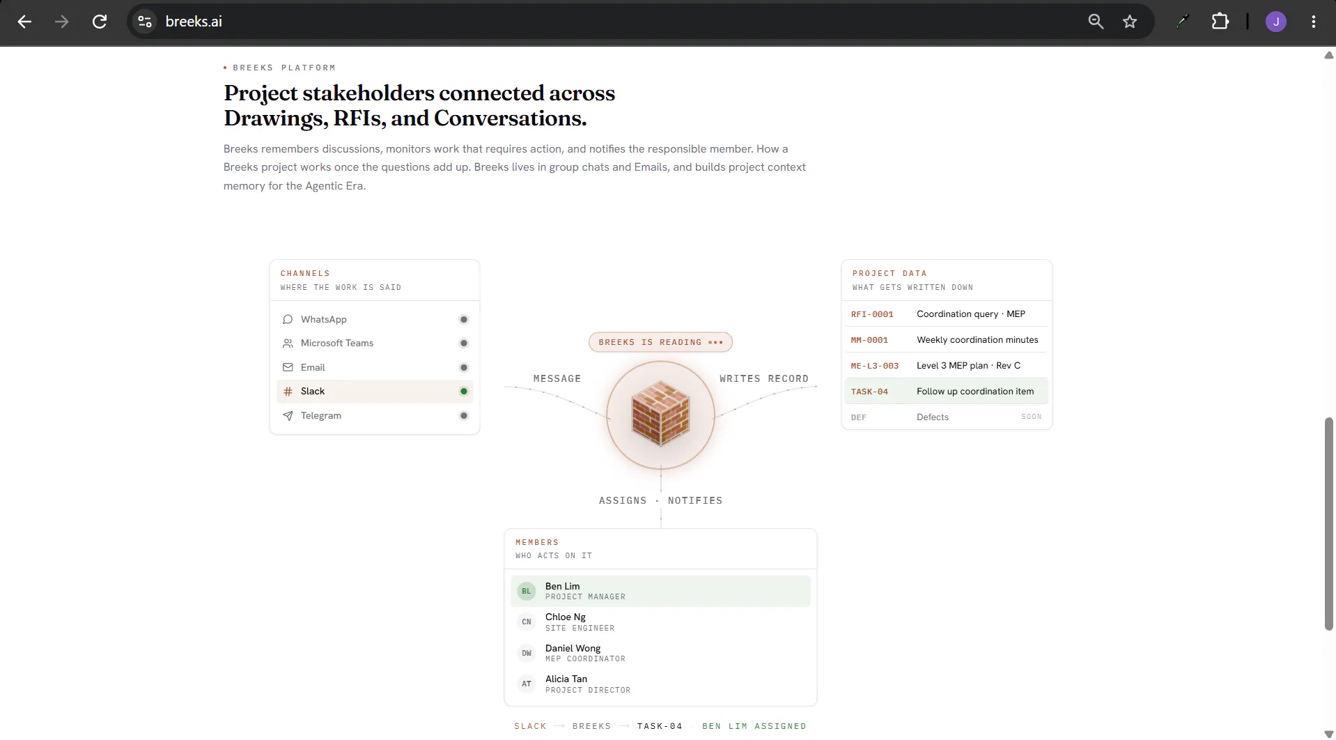Select the WhatsApp channel label
Image resolution: width=1336 pixels, height=740 pixels.
tap(324, 319)
